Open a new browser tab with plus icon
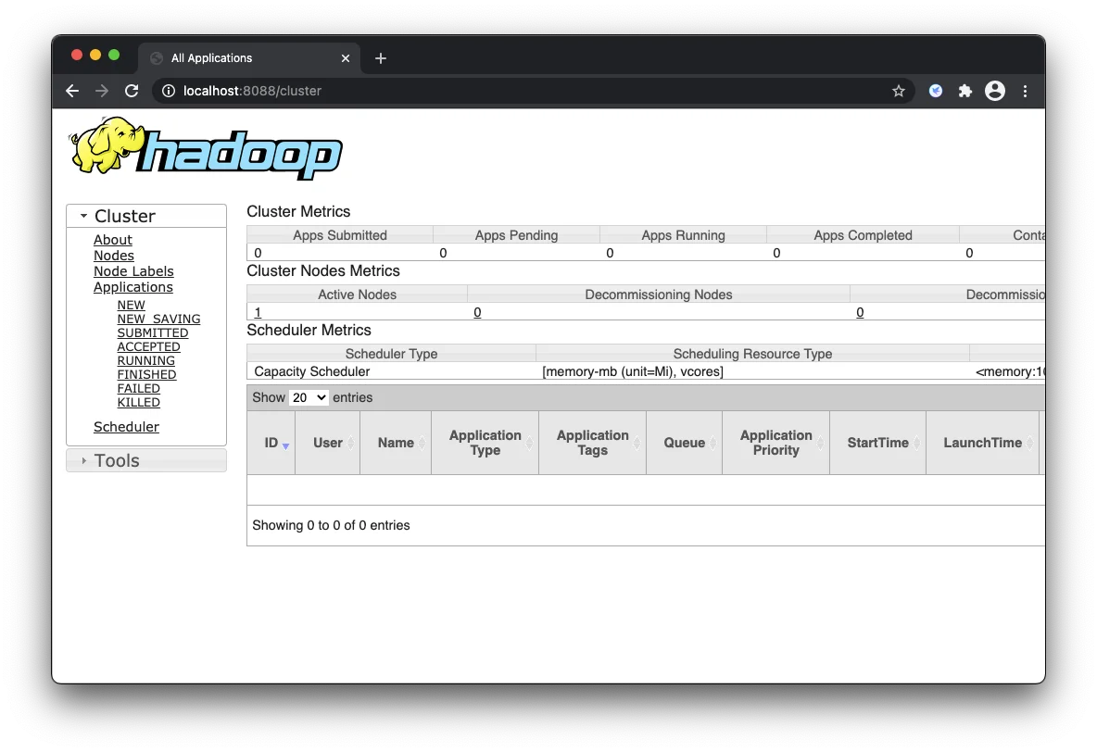Image resolution: width=1097 pixels, height=752 pixels. point(380,58)
